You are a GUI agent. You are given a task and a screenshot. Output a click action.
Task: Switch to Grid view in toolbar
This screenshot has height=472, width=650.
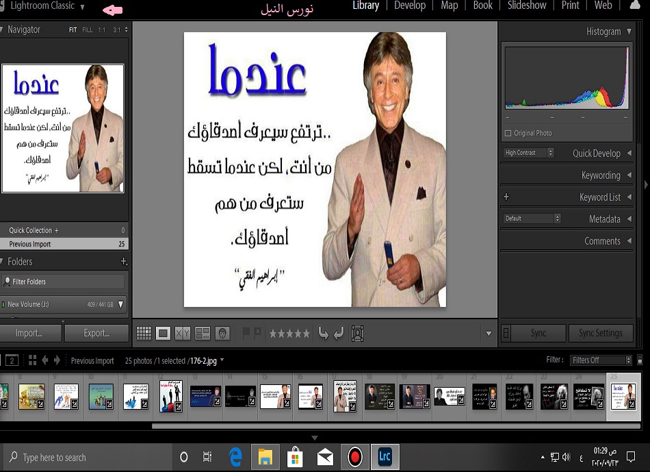[144, 334]
